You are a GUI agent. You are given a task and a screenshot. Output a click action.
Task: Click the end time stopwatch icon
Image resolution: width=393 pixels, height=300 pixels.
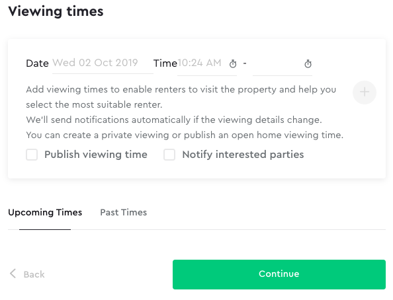tap(308, 64)
